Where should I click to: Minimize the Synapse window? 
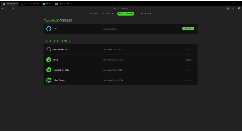[x=227, y=3]
